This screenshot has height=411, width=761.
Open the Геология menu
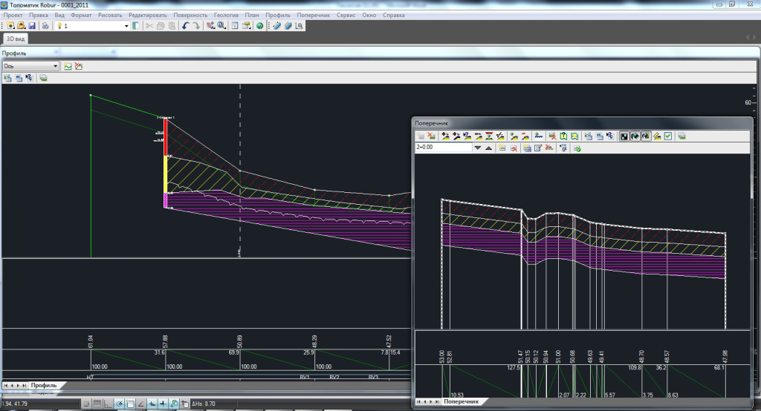226,15
